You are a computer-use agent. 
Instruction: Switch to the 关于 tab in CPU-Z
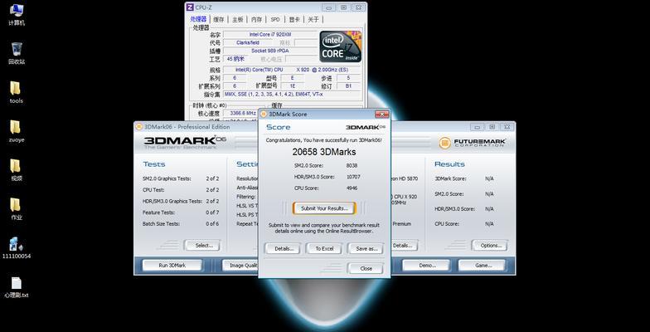(313, 20)
